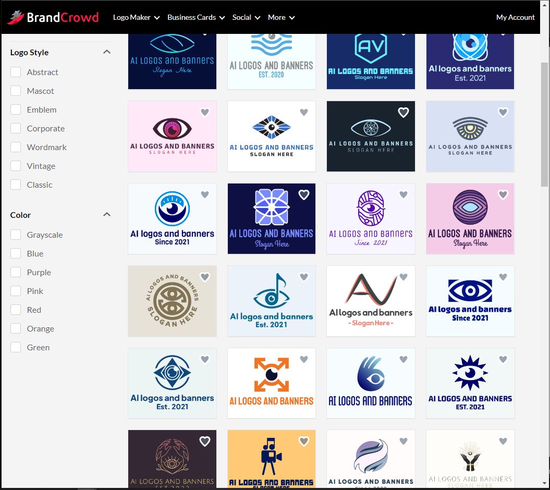Enable the Abstract logo style filter
This screenshot has height=490, width=550.
click(16, 72)
